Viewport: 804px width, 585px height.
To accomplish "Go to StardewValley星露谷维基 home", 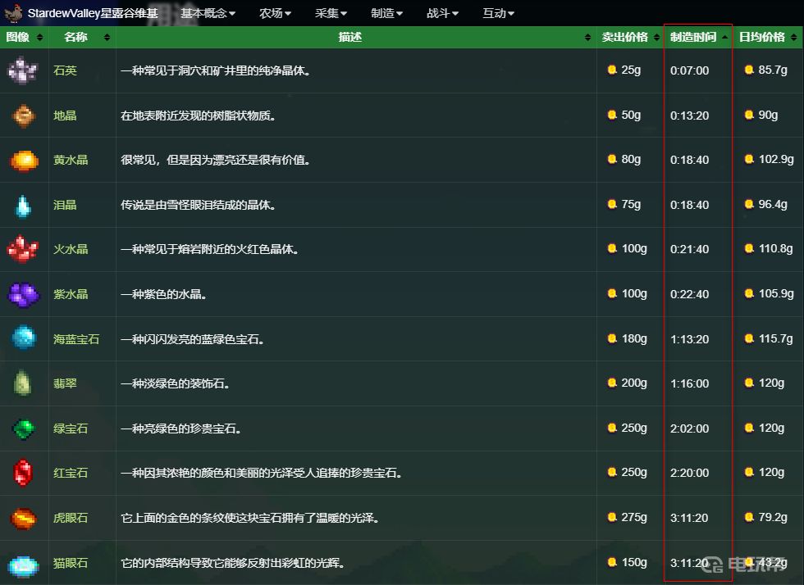I will click(x=92, y=13).
